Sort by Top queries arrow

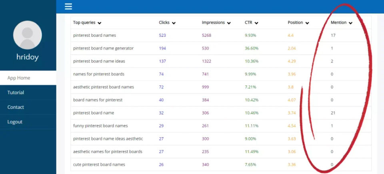100,23
